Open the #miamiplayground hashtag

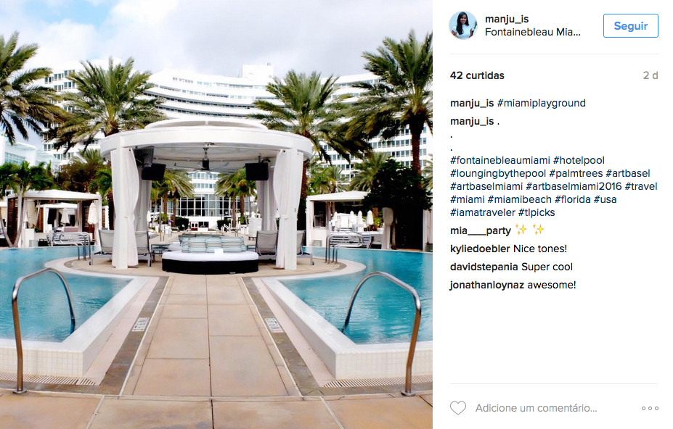pyautogui.click(x=542, y=104)
